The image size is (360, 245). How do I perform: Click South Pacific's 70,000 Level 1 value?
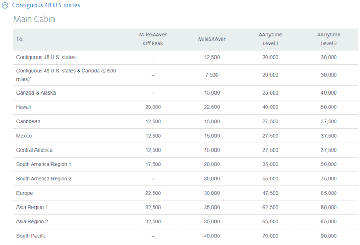(x=270, y=236)
